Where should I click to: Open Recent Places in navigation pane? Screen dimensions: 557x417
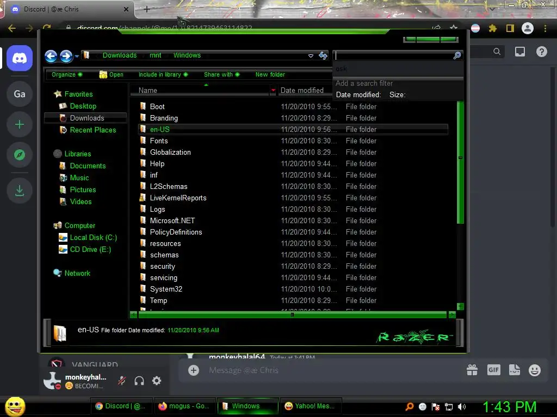point(93,130)
